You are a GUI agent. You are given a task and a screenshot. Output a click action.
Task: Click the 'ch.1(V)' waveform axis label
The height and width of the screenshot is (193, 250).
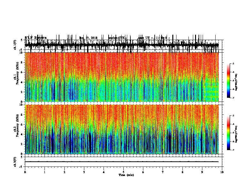15,45
